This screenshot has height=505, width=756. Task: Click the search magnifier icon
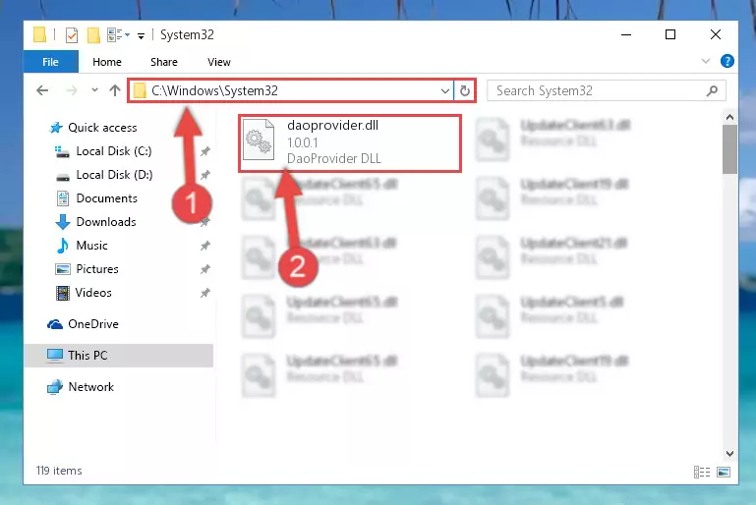(x=712, y=90)
